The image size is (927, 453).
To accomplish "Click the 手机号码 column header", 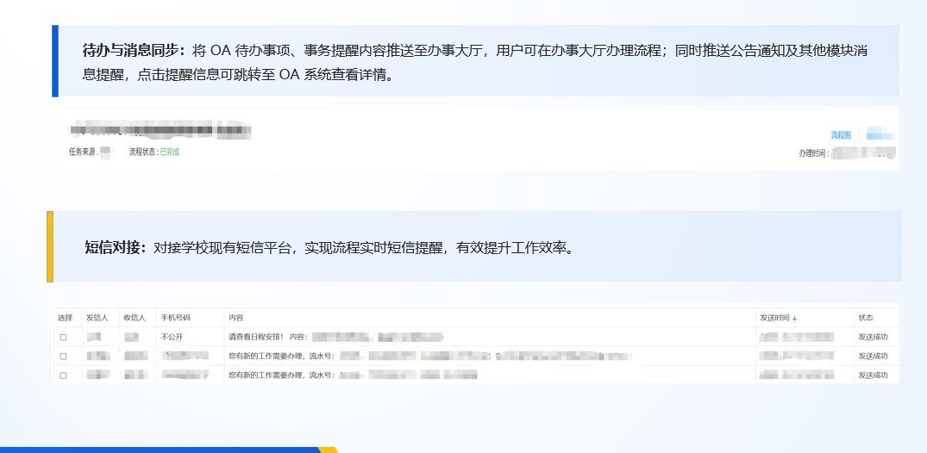I will 175,318.
